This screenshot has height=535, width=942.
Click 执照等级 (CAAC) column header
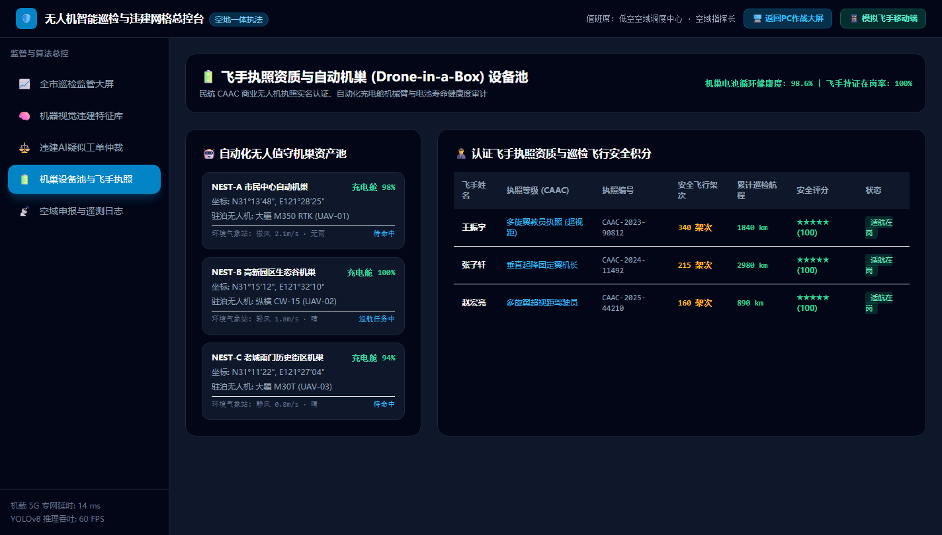[538, 190]
